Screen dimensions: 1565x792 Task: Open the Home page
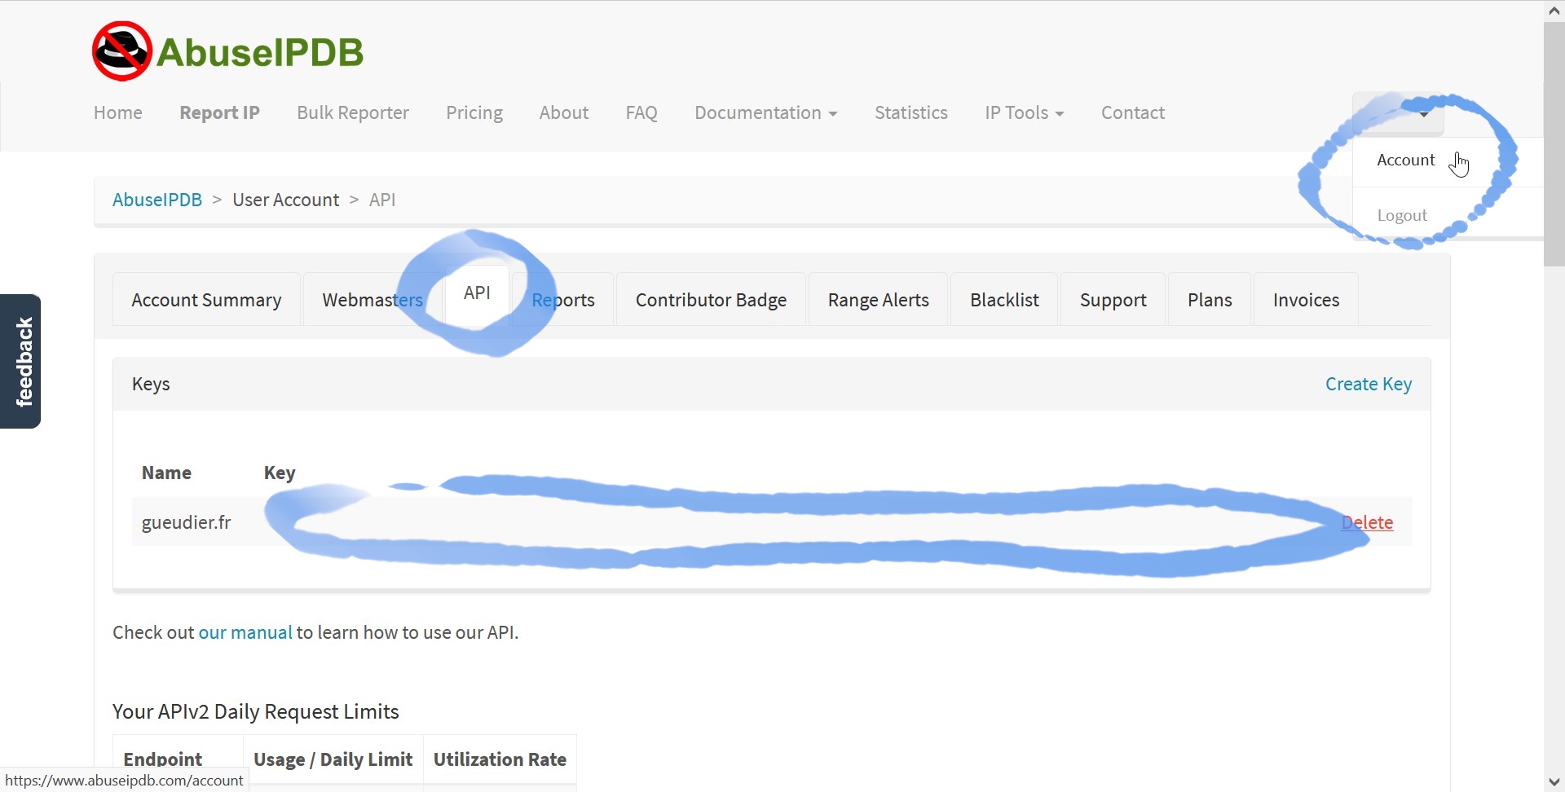pyautogui.click(x=117, y=112)
